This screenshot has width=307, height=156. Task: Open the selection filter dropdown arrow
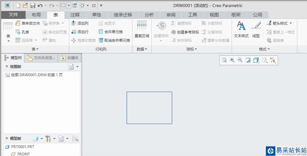[x=69, y=6]
